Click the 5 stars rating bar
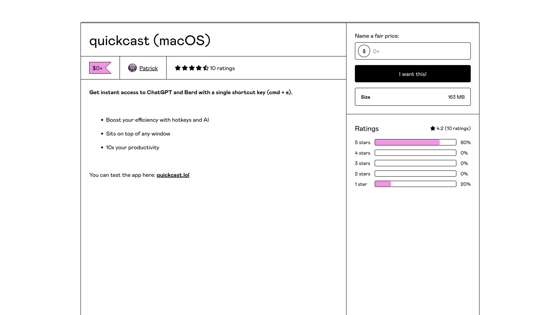The image size is (560, 315). [415, 142]
